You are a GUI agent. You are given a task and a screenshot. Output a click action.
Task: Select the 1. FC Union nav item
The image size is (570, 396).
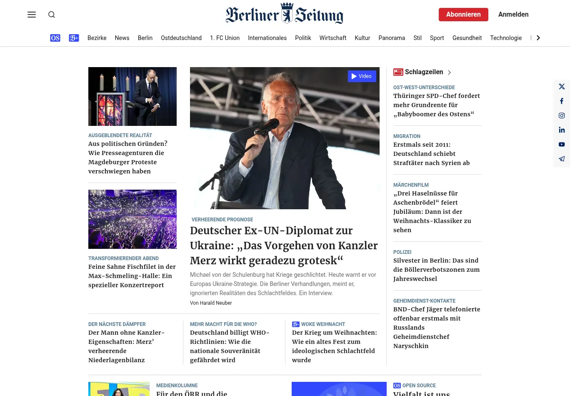225,38
